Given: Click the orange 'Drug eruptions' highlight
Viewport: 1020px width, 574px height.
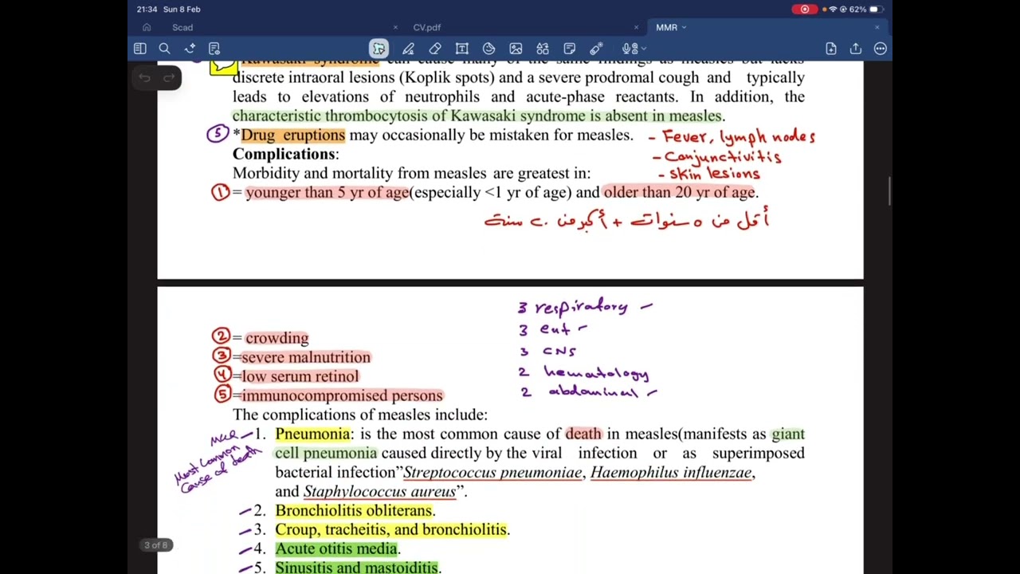Looking at the screenshot, I should coord(293,135).
